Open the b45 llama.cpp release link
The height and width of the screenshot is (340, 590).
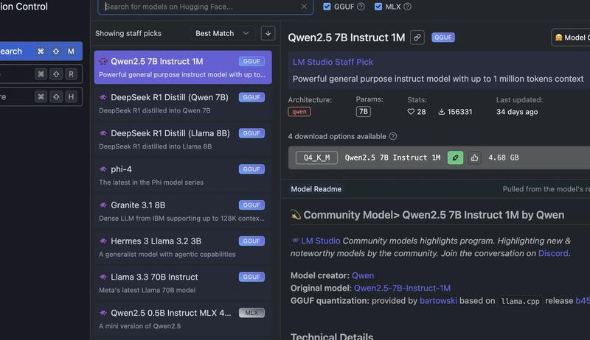click(x=583, y=301)
